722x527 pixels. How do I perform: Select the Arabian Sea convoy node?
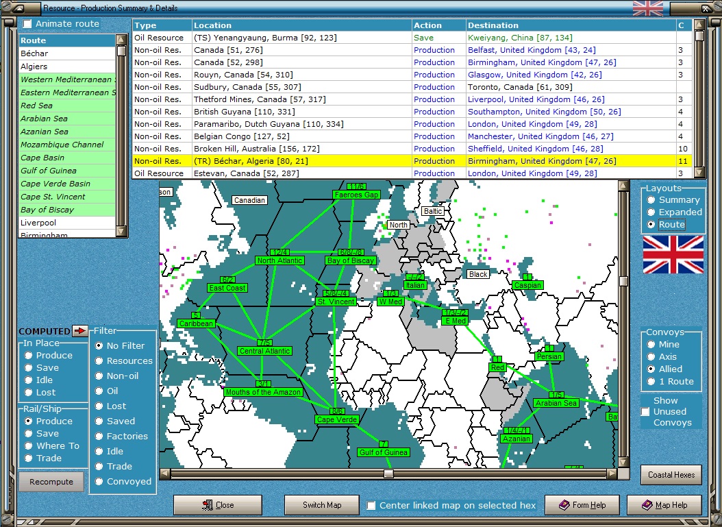pos(556,403)
